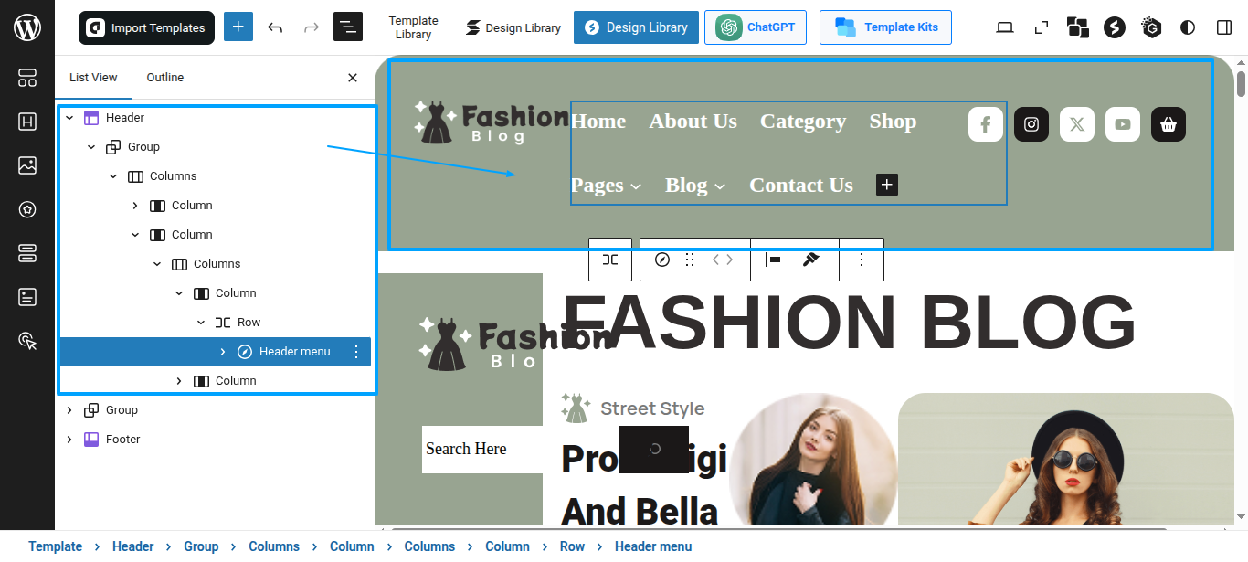Expand the Header menu block chevron
1248x562 pixels.
click(223, 352)
